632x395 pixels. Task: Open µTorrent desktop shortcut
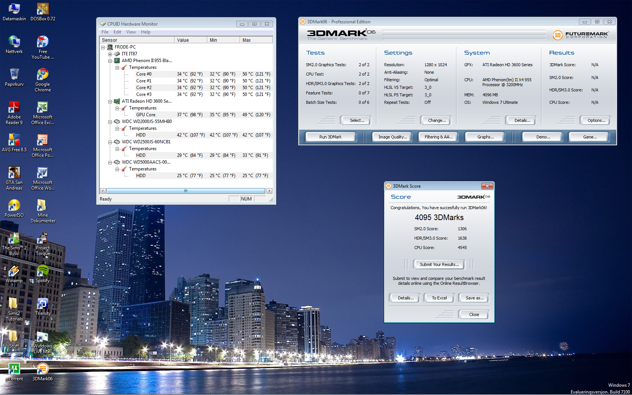tap(14, 372)
